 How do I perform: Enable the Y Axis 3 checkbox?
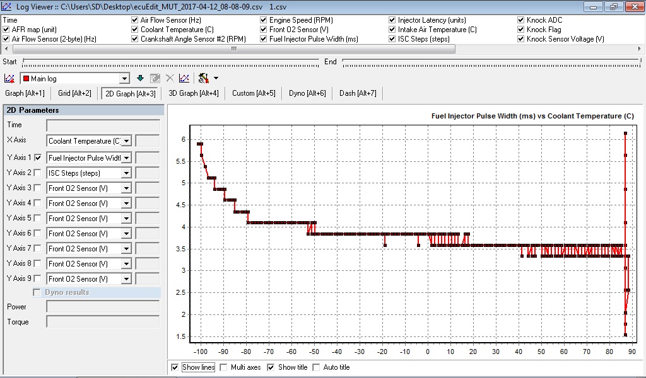coord(38,188)
